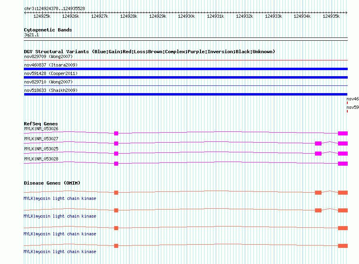Click the blue gain bar under nsv460837
Image resolution: width=359 pixels, height=264 pixels.
pos(186,69)
